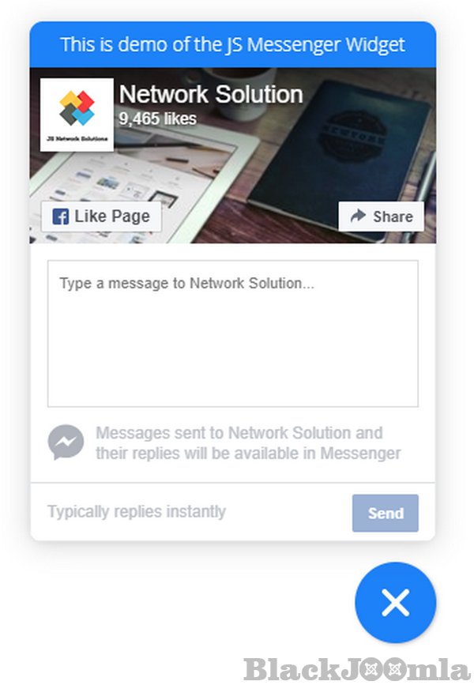Click the gray Messenger bubble icon
474x685 pixels.
[x=66, y=442]
